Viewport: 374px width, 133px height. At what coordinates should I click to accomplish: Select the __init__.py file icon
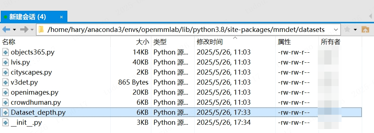(6, 123)
